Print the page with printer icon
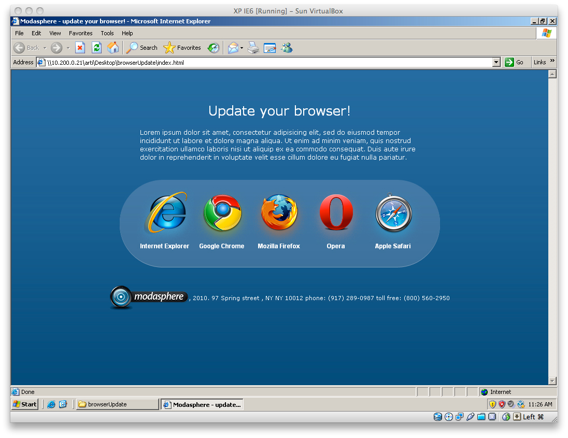Viewport: 568px width, 438px height. click(253, 48)
